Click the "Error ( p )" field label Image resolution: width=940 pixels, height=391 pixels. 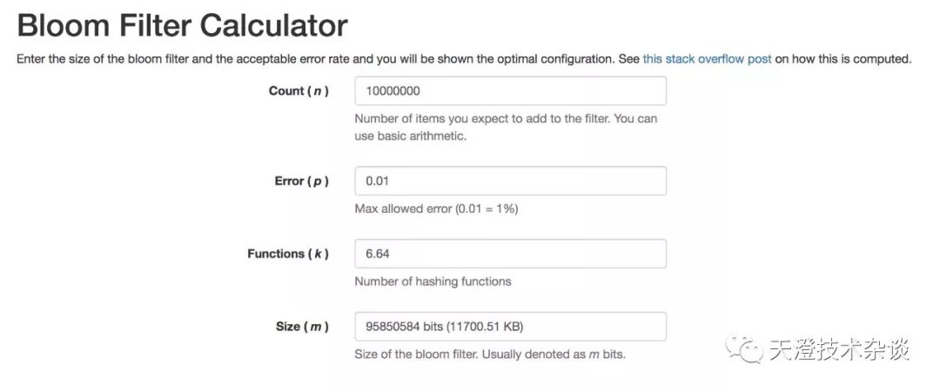click(301, 181)
